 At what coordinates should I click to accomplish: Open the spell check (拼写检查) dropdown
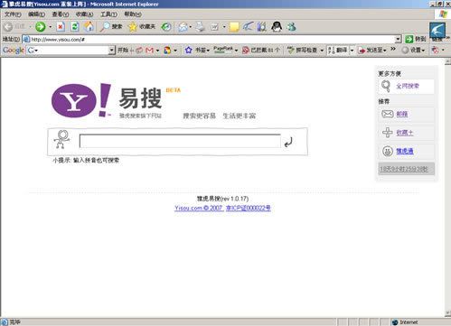(322, 51)
